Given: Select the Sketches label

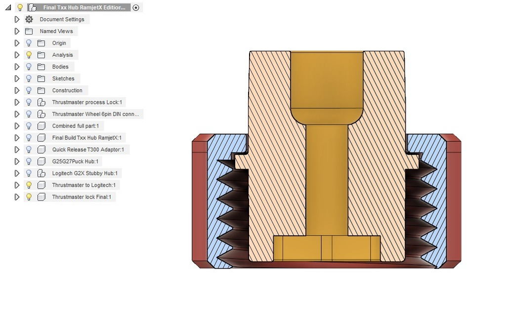Looking at the screenshot, I should [x=63, y=79].
